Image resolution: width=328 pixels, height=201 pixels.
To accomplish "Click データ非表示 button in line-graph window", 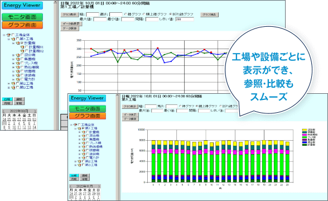I will point(71,24).
